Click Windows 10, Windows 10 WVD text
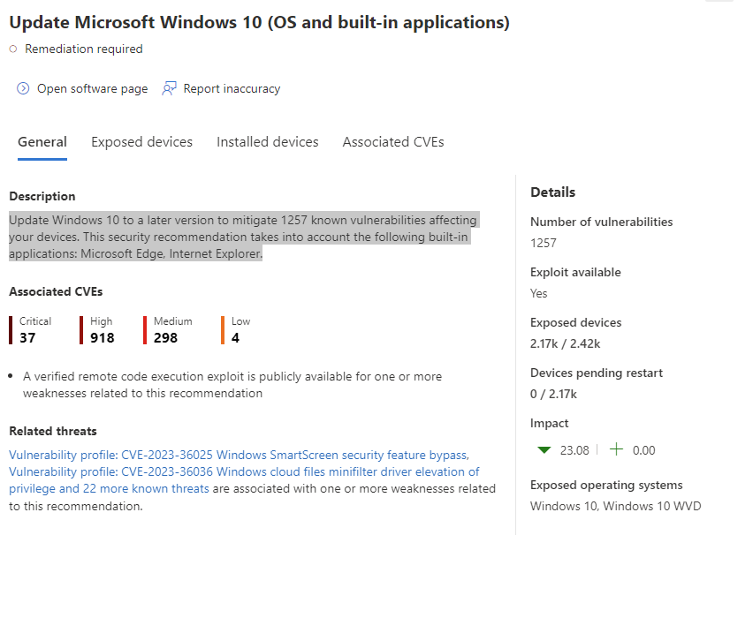Viewport: 753px width, 618px height. point(616,506)
